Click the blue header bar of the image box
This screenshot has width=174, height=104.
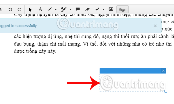(x=130, y=71)
